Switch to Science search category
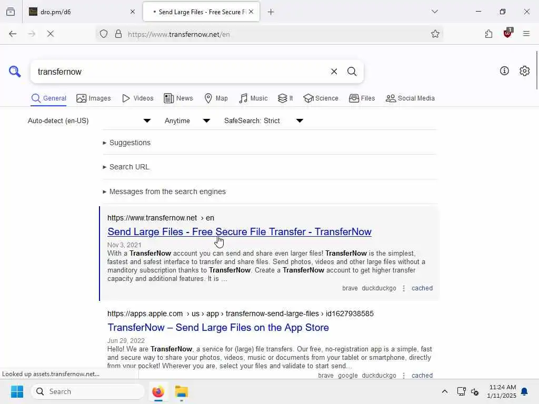 coord(321,98)
